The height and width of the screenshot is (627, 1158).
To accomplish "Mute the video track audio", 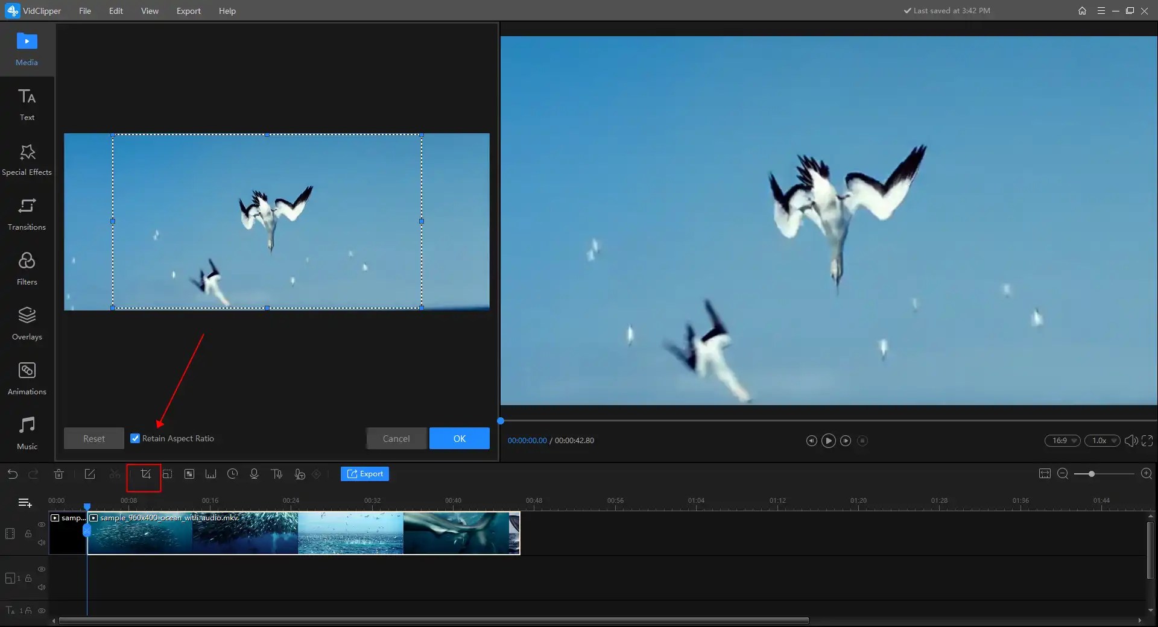I will coord(41,543).
